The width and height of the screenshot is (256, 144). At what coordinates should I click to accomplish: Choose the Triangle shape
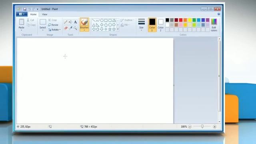point(94,25)
